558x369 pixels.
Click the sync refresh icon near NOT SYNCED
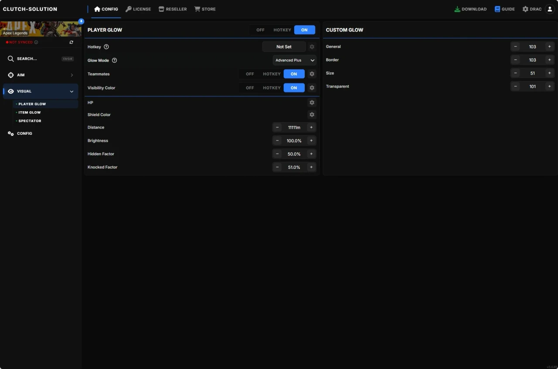[x=71, y=42]
